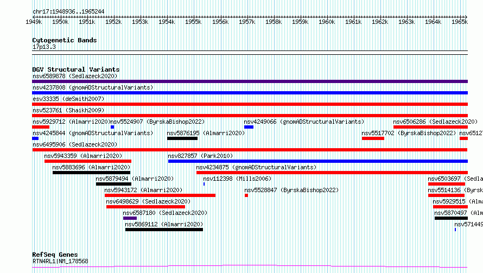
Task: Click the red nsv5517702 variant bar
Action: coord(373,138)
